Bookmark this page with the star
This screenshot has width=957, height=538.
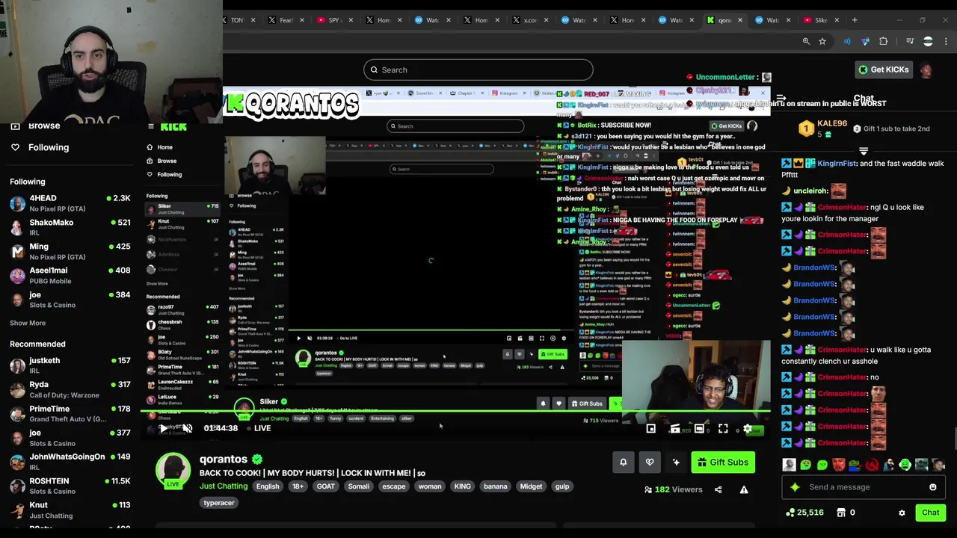822,42
